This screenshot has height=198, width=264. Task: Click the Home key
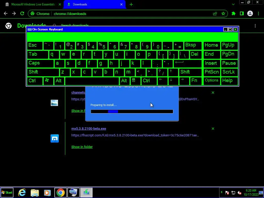point(212,45)
